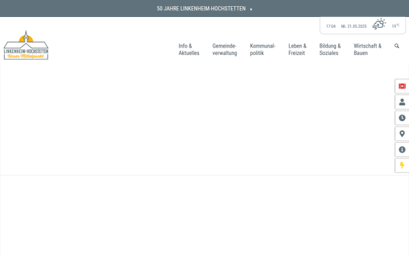Expand the 50 Jahre Linkenheim-Hochstetten dropdown arrow

tap(251, 10)
